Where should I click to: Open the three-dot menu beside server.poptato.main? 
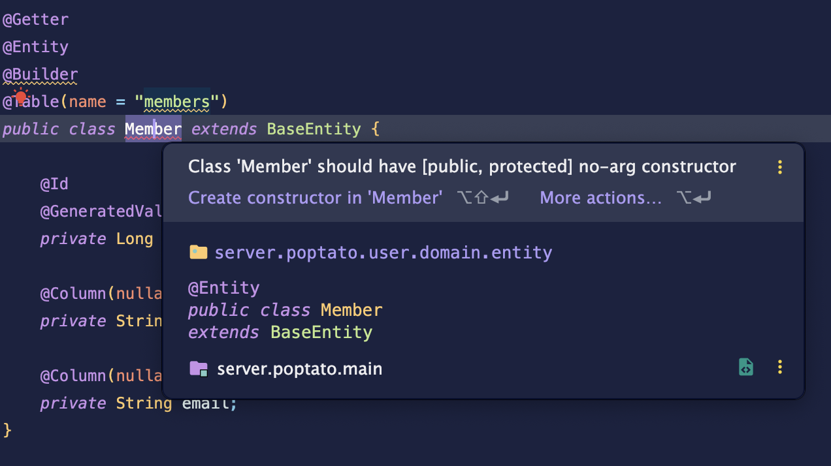click(x=779, y=367)
